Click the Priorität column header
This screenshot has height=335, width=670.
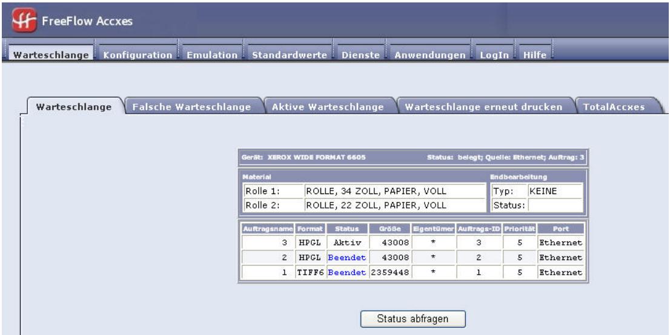519,229
